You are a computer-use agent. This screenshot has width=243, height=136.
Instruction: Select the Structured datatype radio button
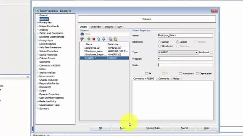pyautogui.click(x=159, y=46)
